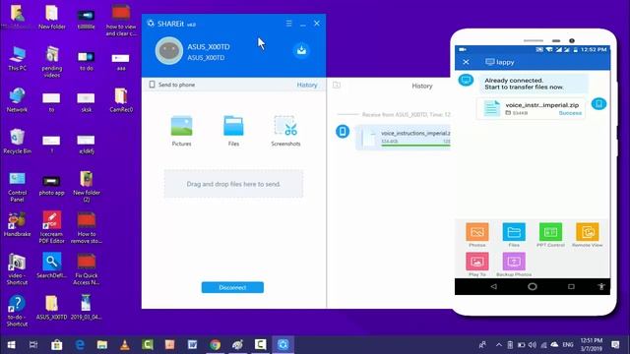630x354 pixels.
Task: Select the Network desktop icon
Action: 18,100
